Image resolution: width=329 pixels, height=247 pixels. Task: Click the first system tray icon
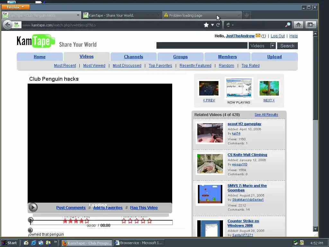pos(296,242)
